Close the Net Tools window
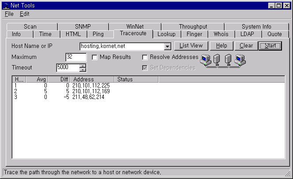 coord(286,6)
